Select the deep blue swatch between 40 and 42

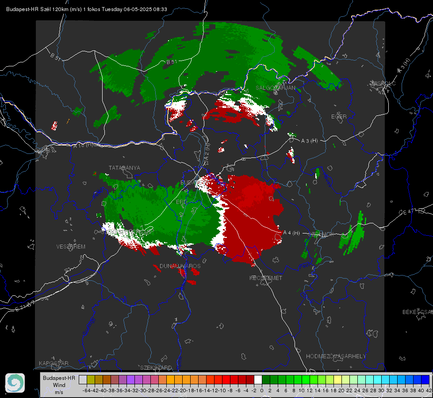click(425, 380)
